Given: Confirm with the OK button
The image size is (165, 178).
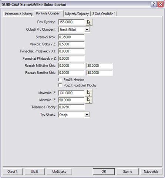Looking at the screenshot, I should (104, 171).
